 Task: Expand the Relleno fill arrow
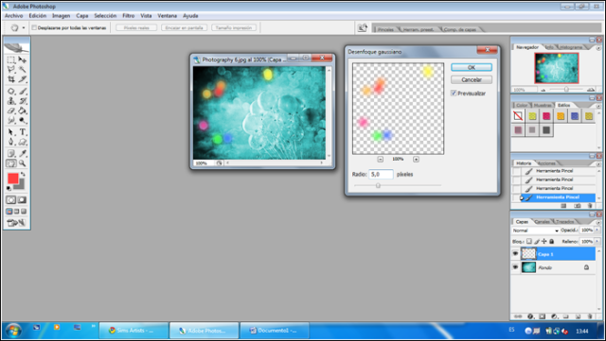pos(597,242)
